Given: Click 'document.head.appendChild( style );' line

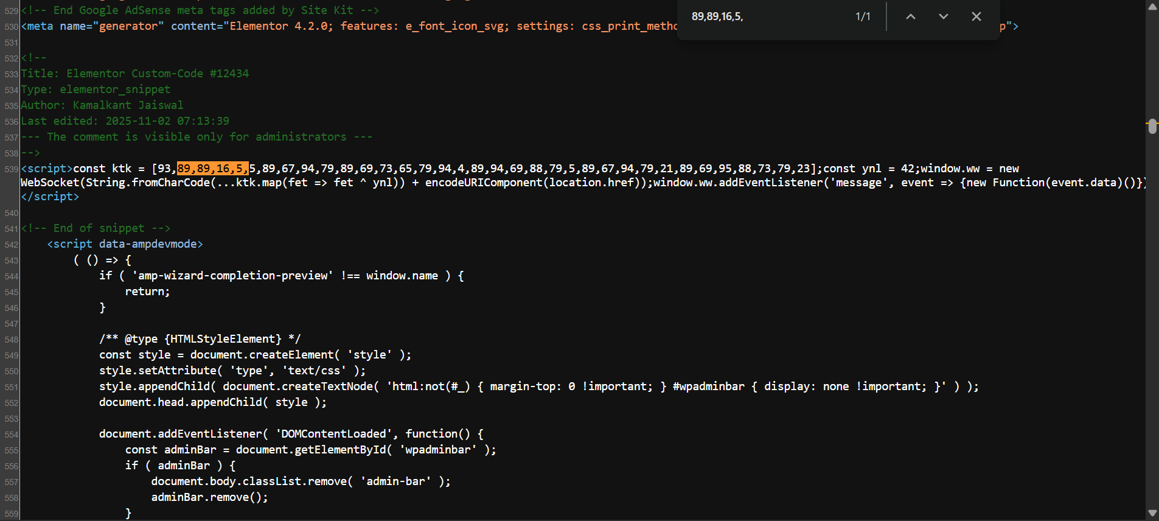Looking at the screenshot, I should [x=213, y=402].
